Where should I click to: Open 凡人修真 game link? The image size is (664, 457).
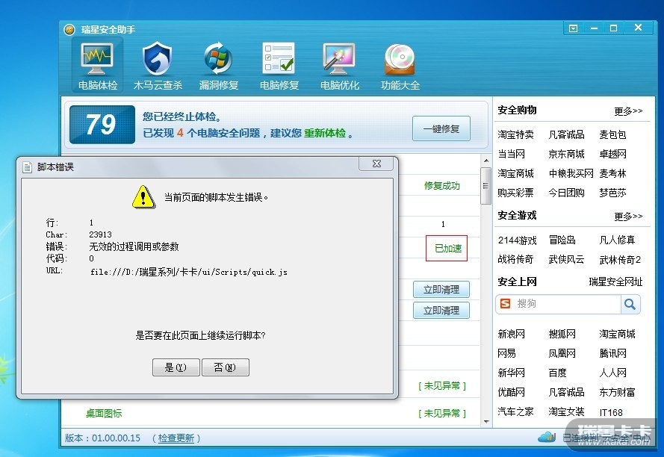coord(618,240)
